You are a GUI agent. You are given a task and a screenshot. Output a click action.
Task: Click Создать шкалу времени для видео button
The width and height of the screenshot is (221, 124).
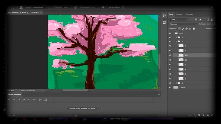82,108
